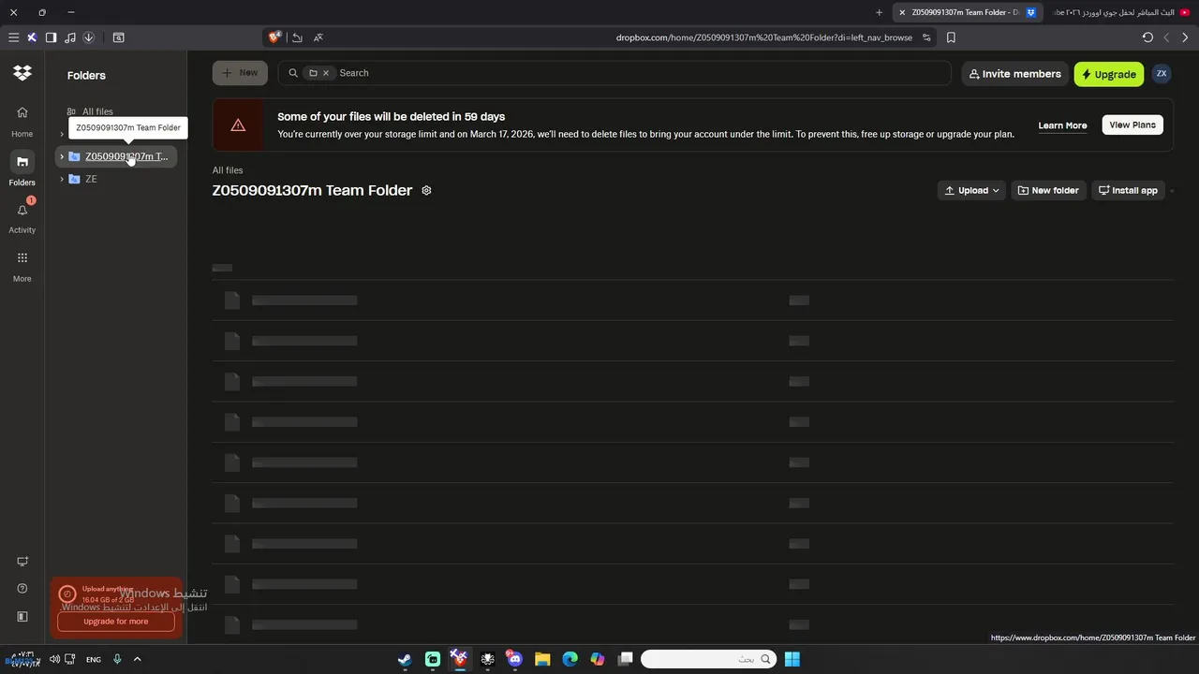Open browser downloads

point(89,37)
